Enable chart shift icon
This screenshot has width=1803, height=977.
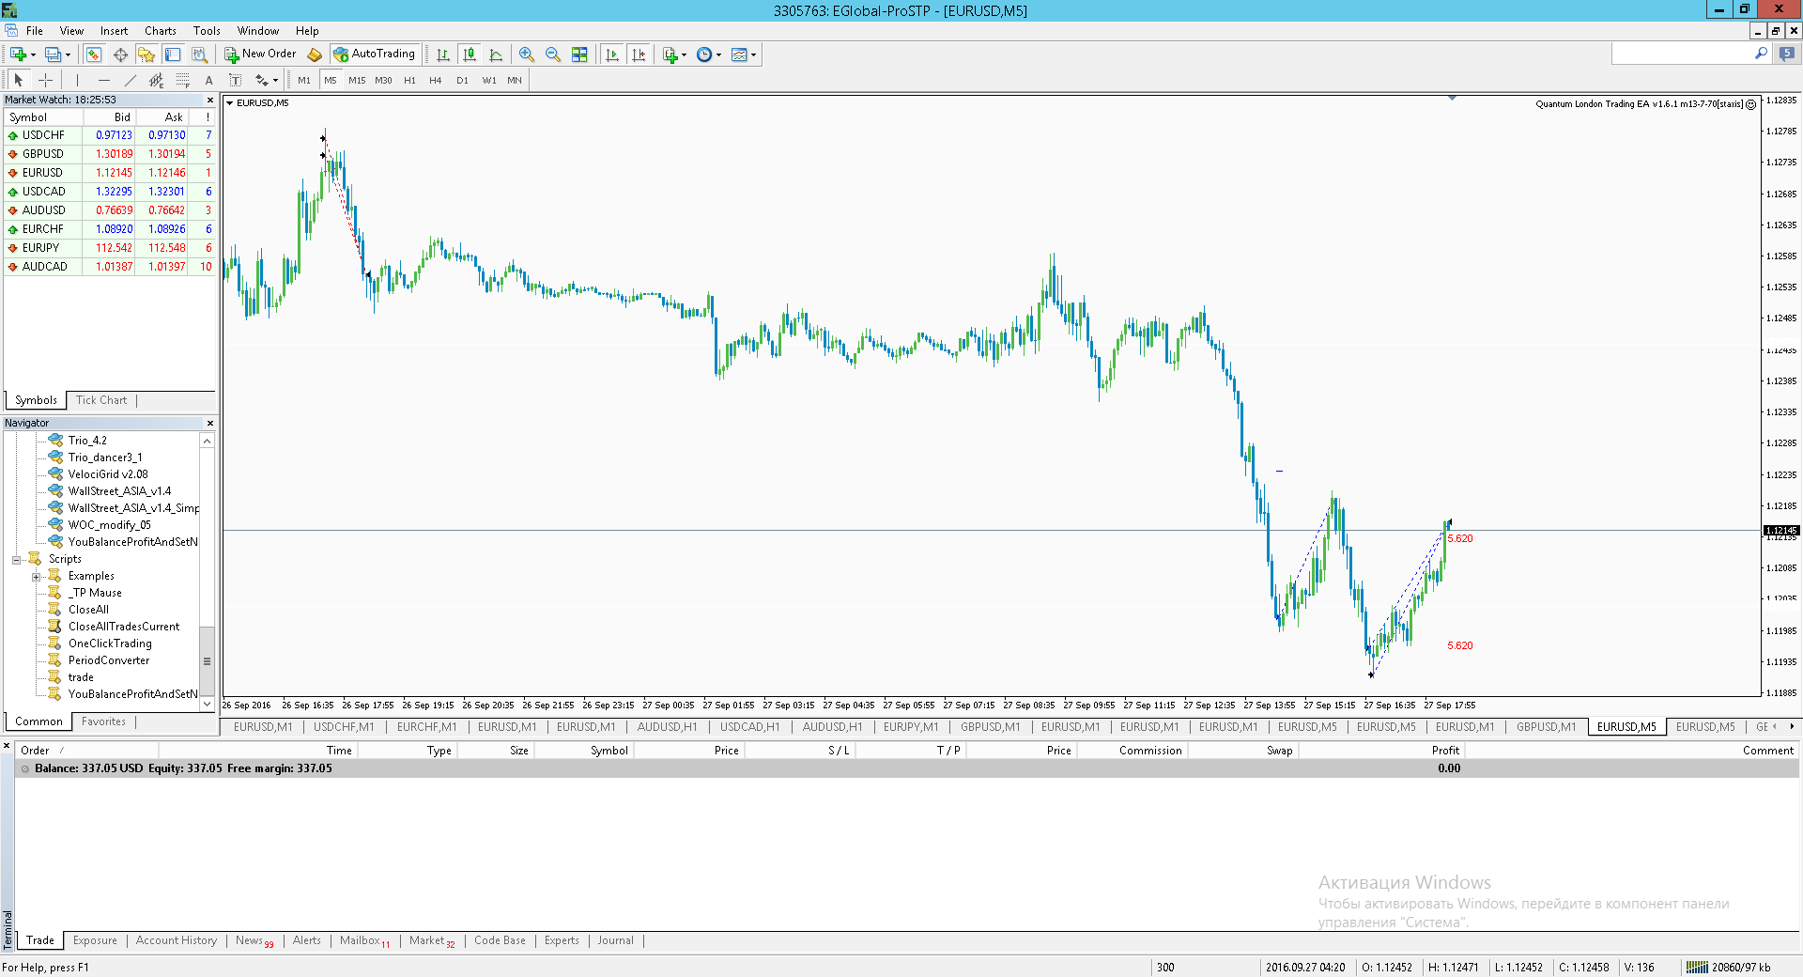639,54
